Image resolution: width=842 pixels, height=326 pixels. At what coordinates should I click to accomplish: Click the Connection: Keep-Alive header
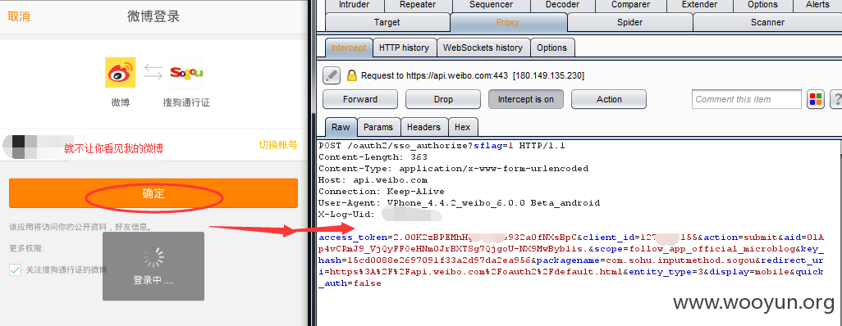click(x=382, y=192)
